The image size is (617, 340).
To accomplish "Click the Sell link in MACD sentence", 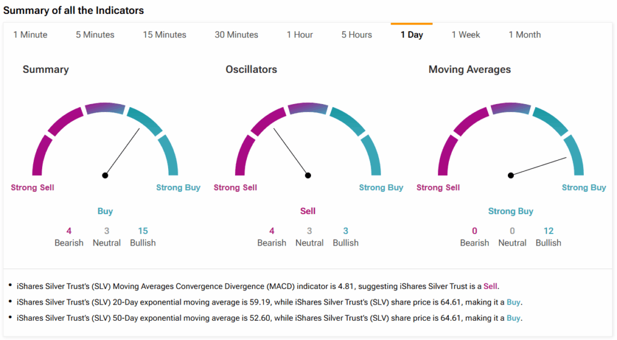I will pyautogui.click(x=491, y=286).
